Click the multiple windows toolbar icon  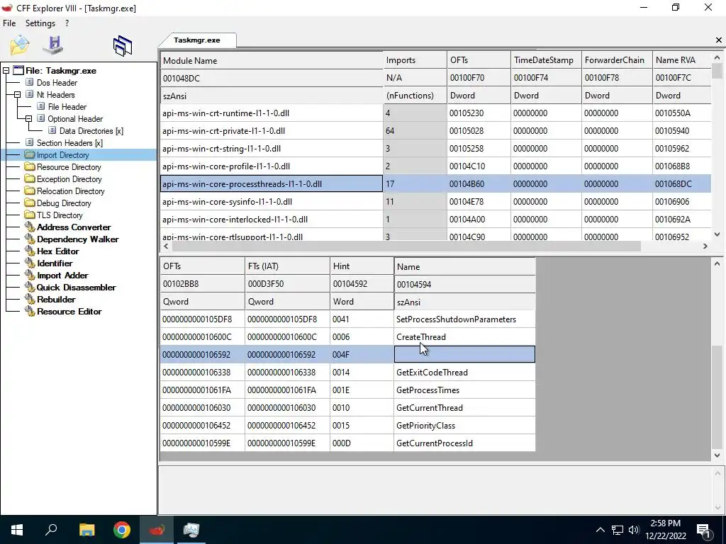click(x=123, y=46)
